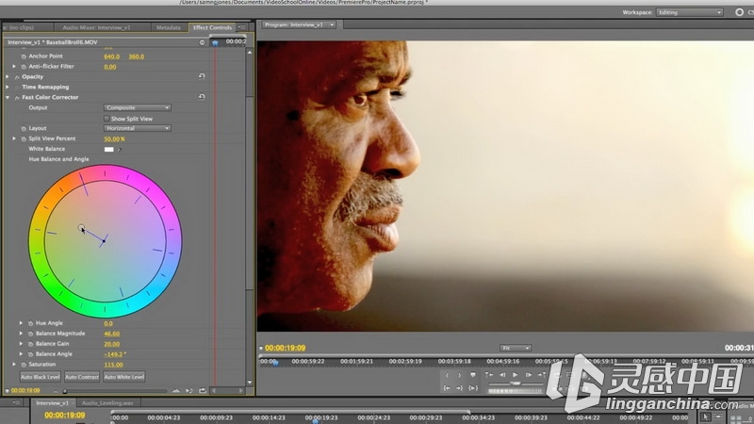Expand the Saturation property
This screenshot has height=424, width=754.
[14, 365]
